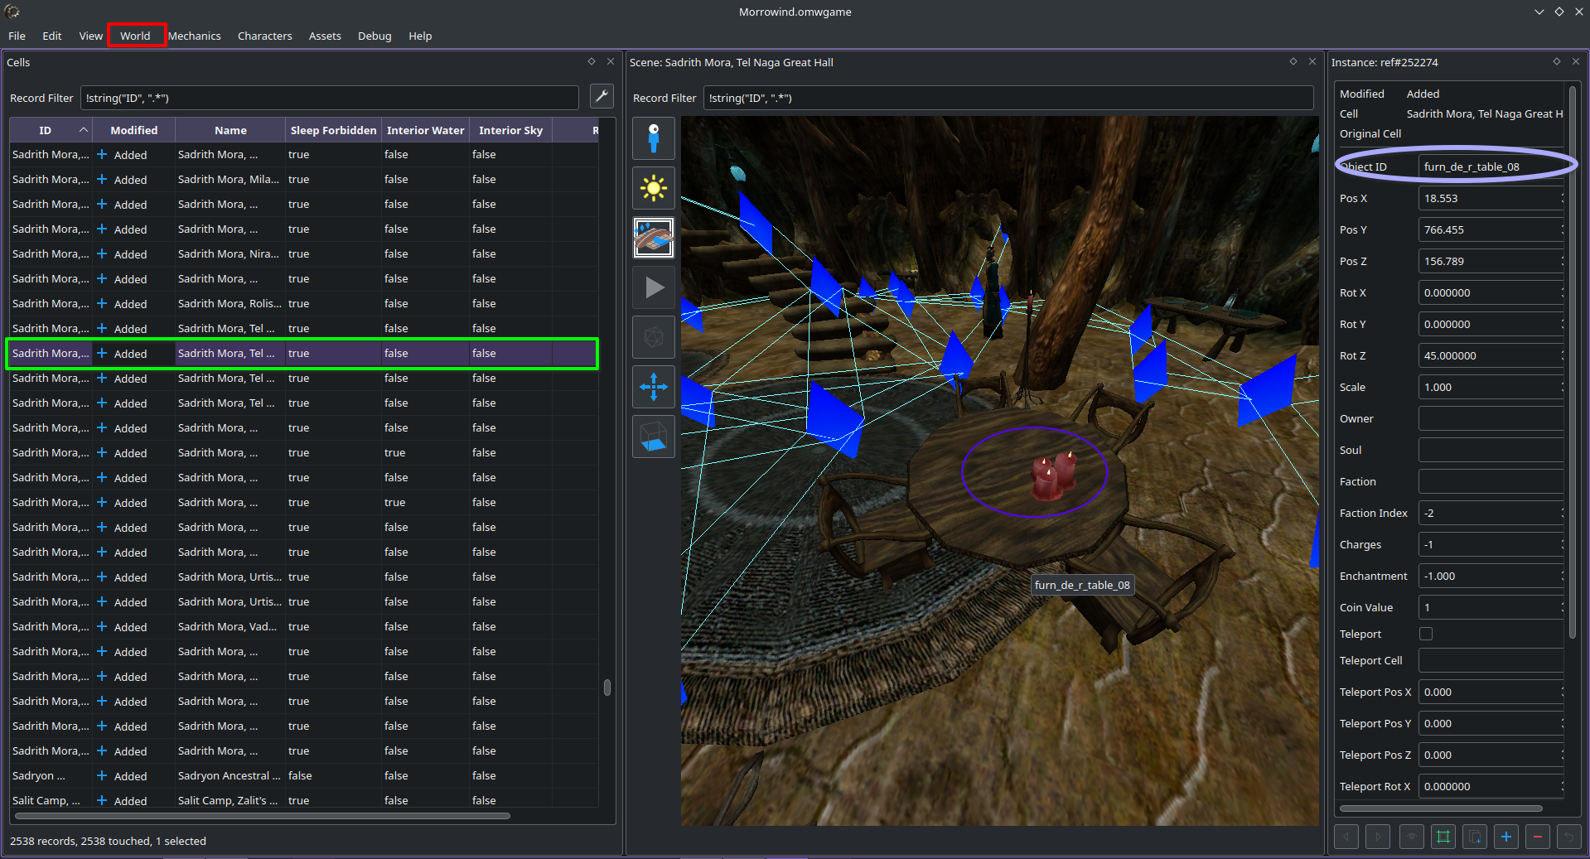Focus the Scene Record Filter field
This screenshot has width=1590, height=859.
pyautogui.click(x=1008, y=98)
